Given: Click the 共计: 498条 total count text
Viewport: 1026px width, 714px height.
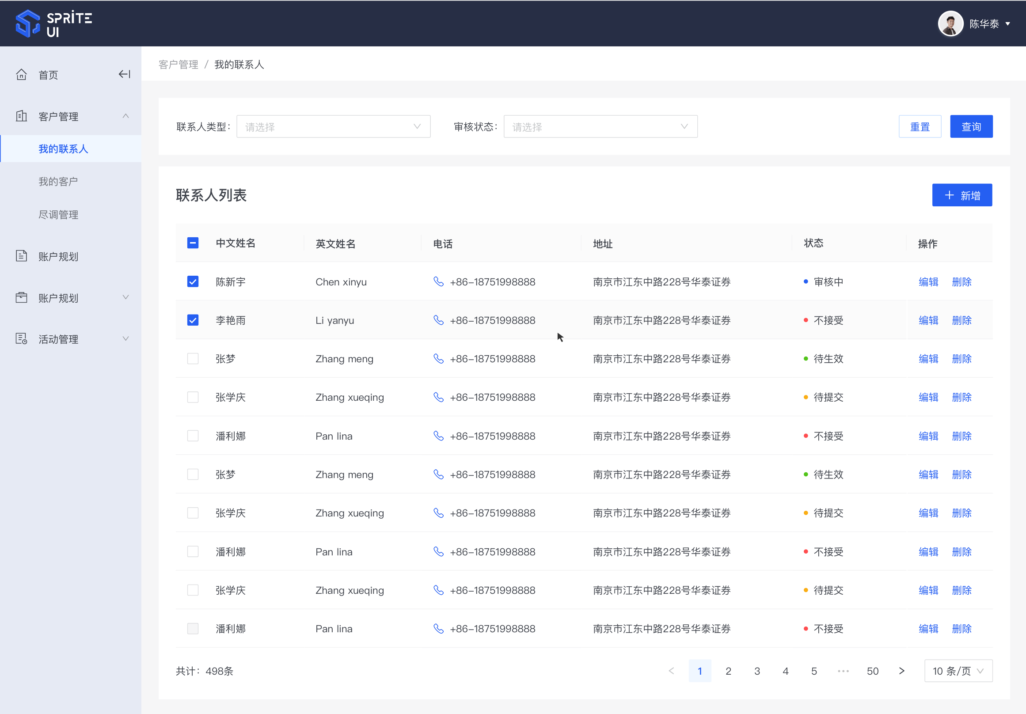Looking at the screenshot, I should point(204,671).
